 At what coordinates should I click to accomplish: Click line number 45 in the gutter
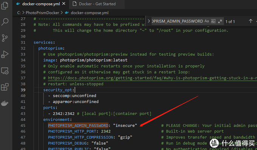pyautogui.click(x=23, y=126)
